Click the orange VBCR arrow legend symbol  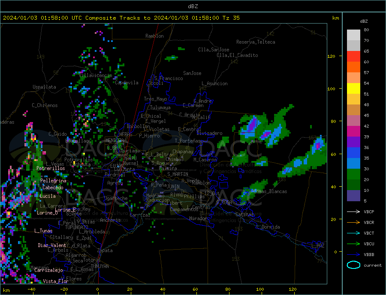(353, 223)
